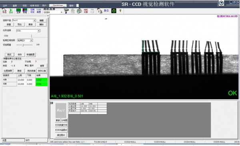
Task: Click the 打开数据文件 button
Action: pos(61,125)
